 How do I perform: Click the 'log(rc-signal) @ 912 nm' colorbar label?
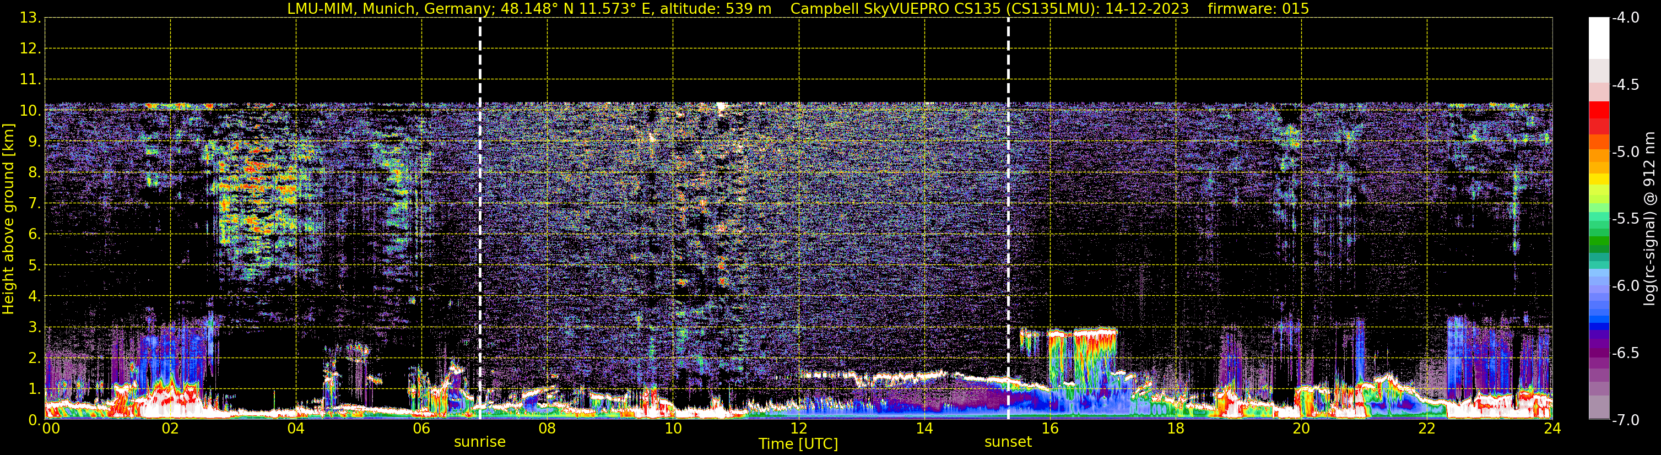(1649, 219)
